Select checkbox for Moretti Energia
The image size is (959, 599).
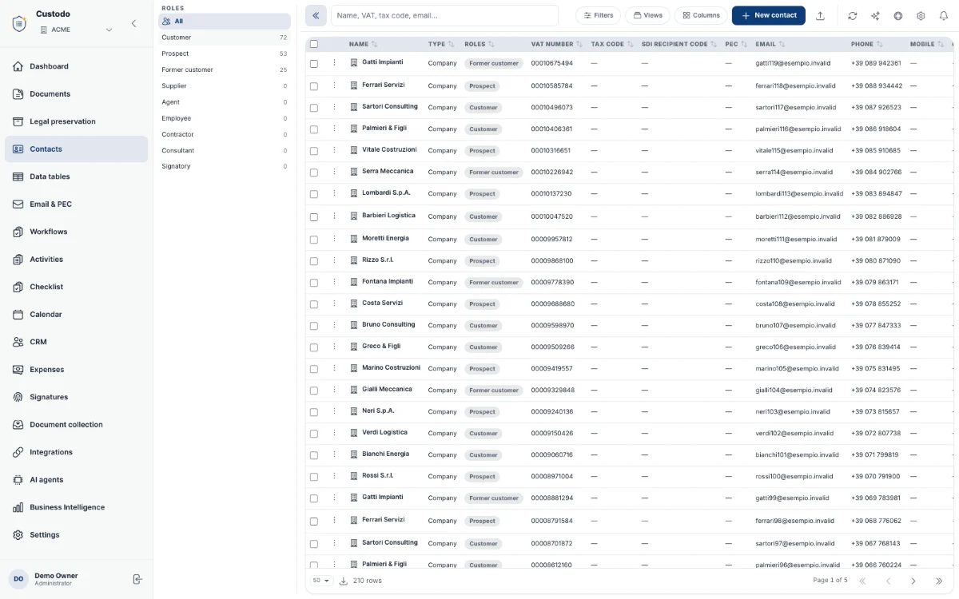[314, 239]
